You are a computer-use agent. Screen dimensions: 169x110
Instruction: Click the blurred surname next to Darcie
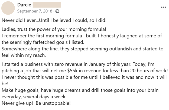tap(47, 5)
